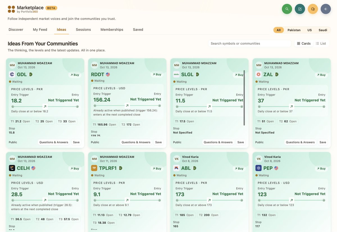Switch to the Memberships tab
337x232 pixels.
click(112, 29)
